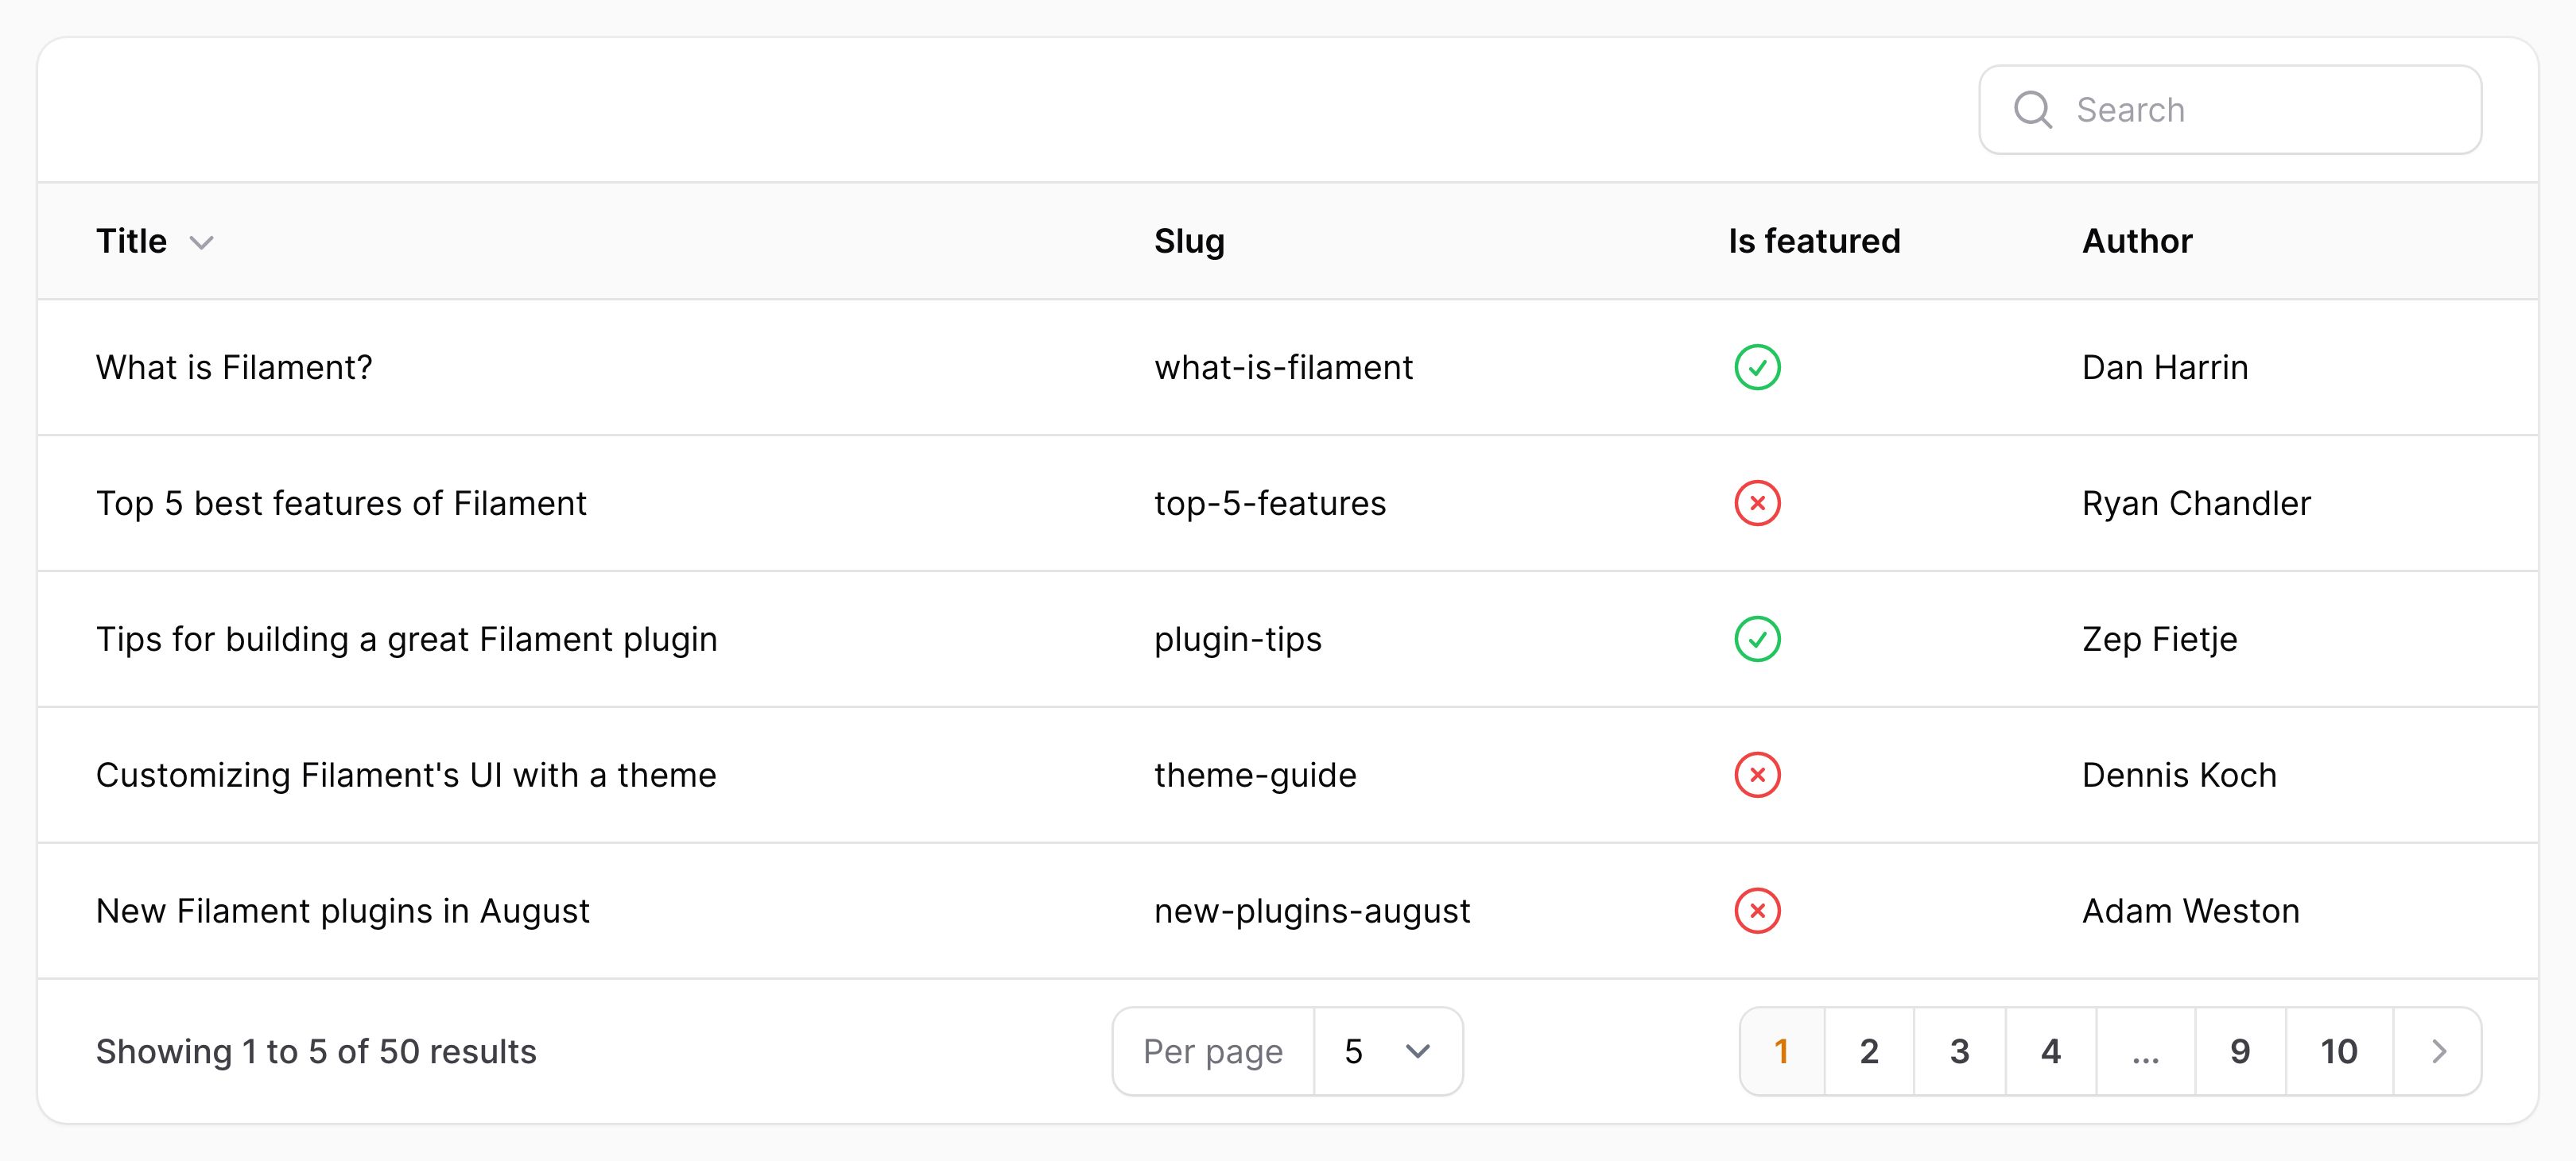Go to page 10 in pagination

point(2339,1051)
